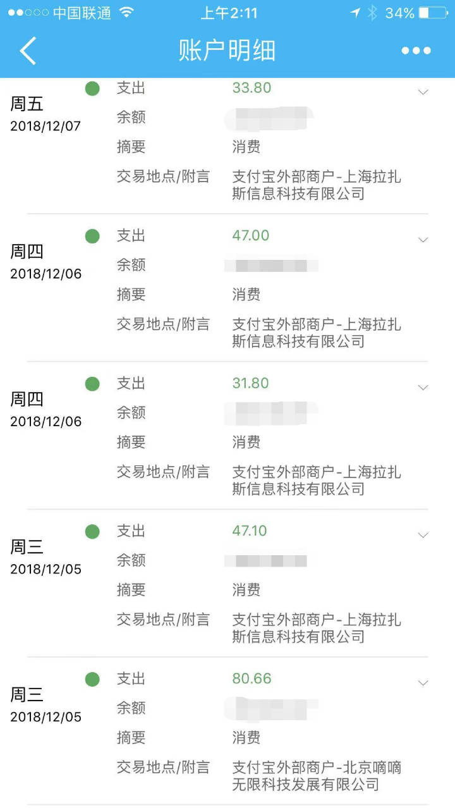The width and height of the screenshot is (455, 810).
Task: Tap blurred balance under 47.00 expense
Action: tap(271, 265)
